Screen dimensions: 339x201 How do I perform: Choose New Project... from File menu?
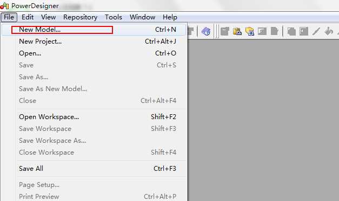(94, 41)
